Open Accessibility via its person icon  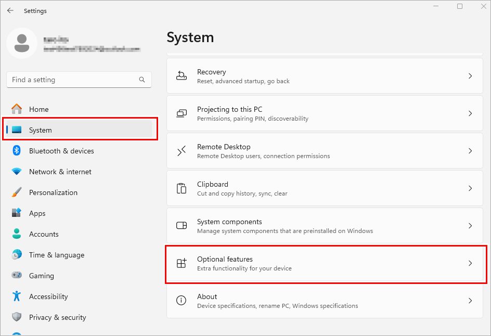(x=16, y=296)
